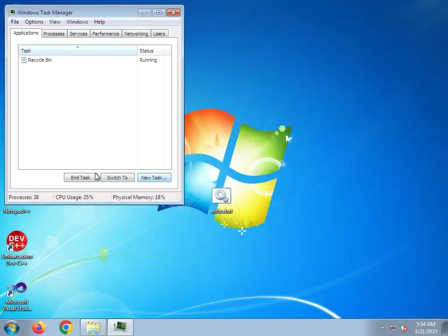Image resolution: width=448 pixels, height=336 pixels.
Task: Click the network tray icon
Action: 393,328
